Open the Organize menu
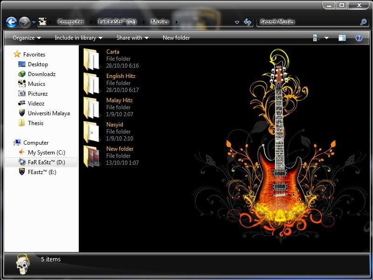 (27, 38)
